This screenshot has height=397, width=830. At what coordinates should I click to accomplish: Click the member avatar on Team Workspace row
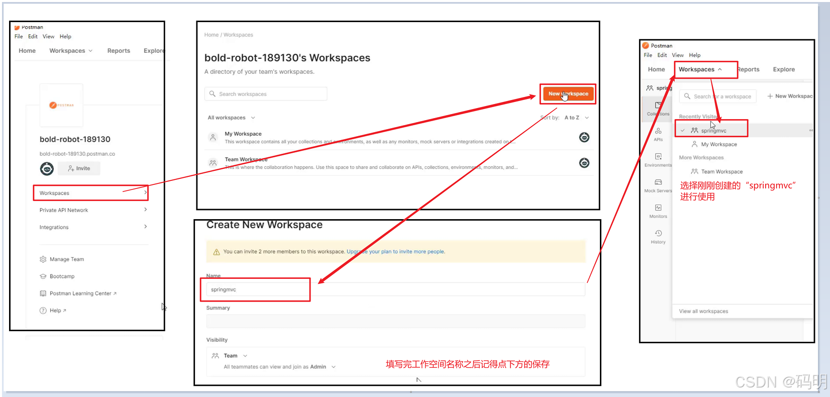pyautogui.click(x=584, y=163)
